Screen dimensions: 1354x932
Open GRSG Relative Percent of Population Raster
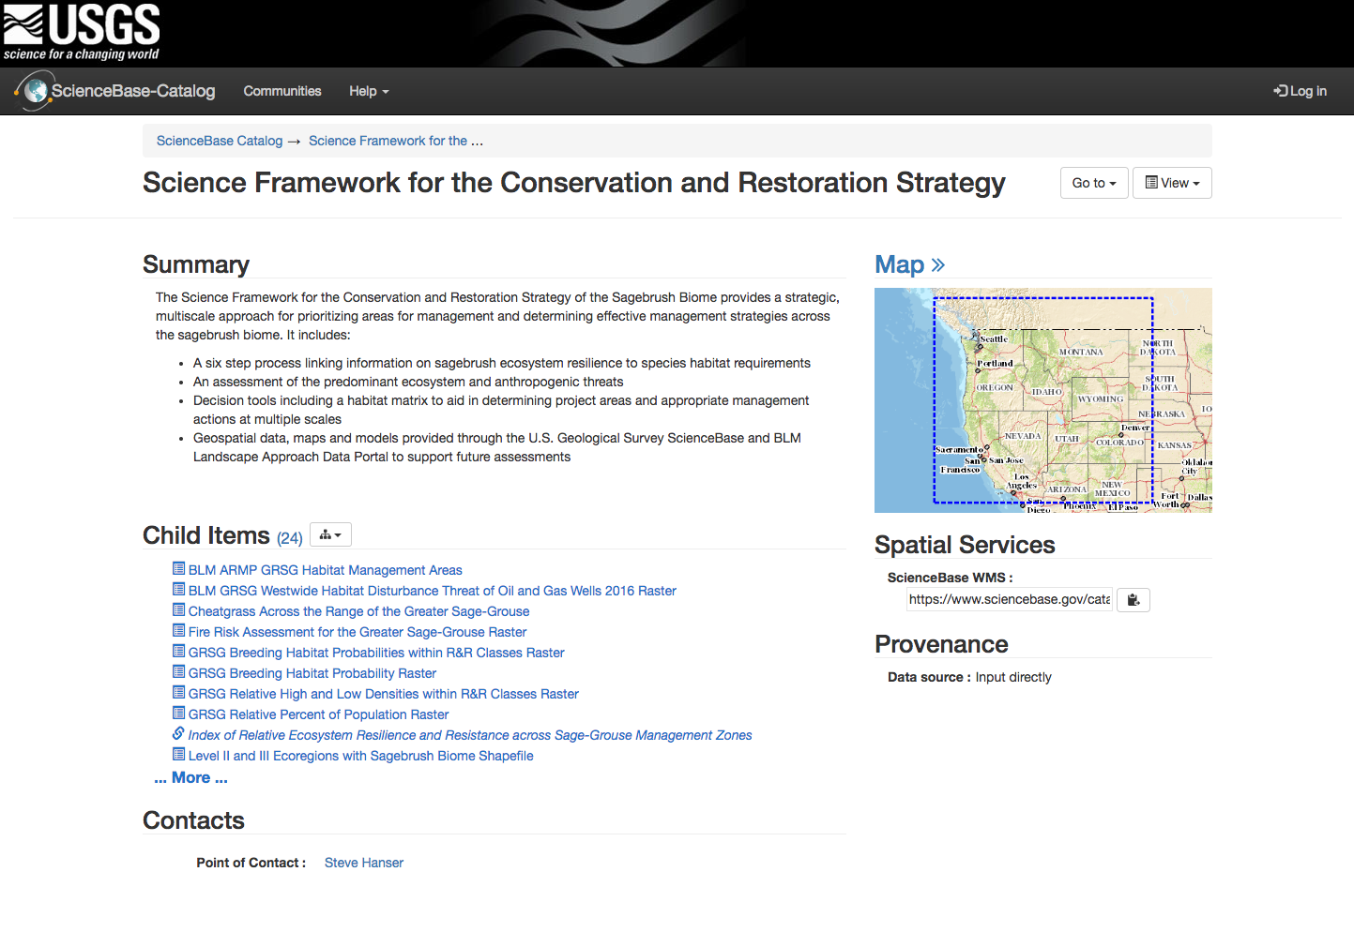(x=319, y=714)
